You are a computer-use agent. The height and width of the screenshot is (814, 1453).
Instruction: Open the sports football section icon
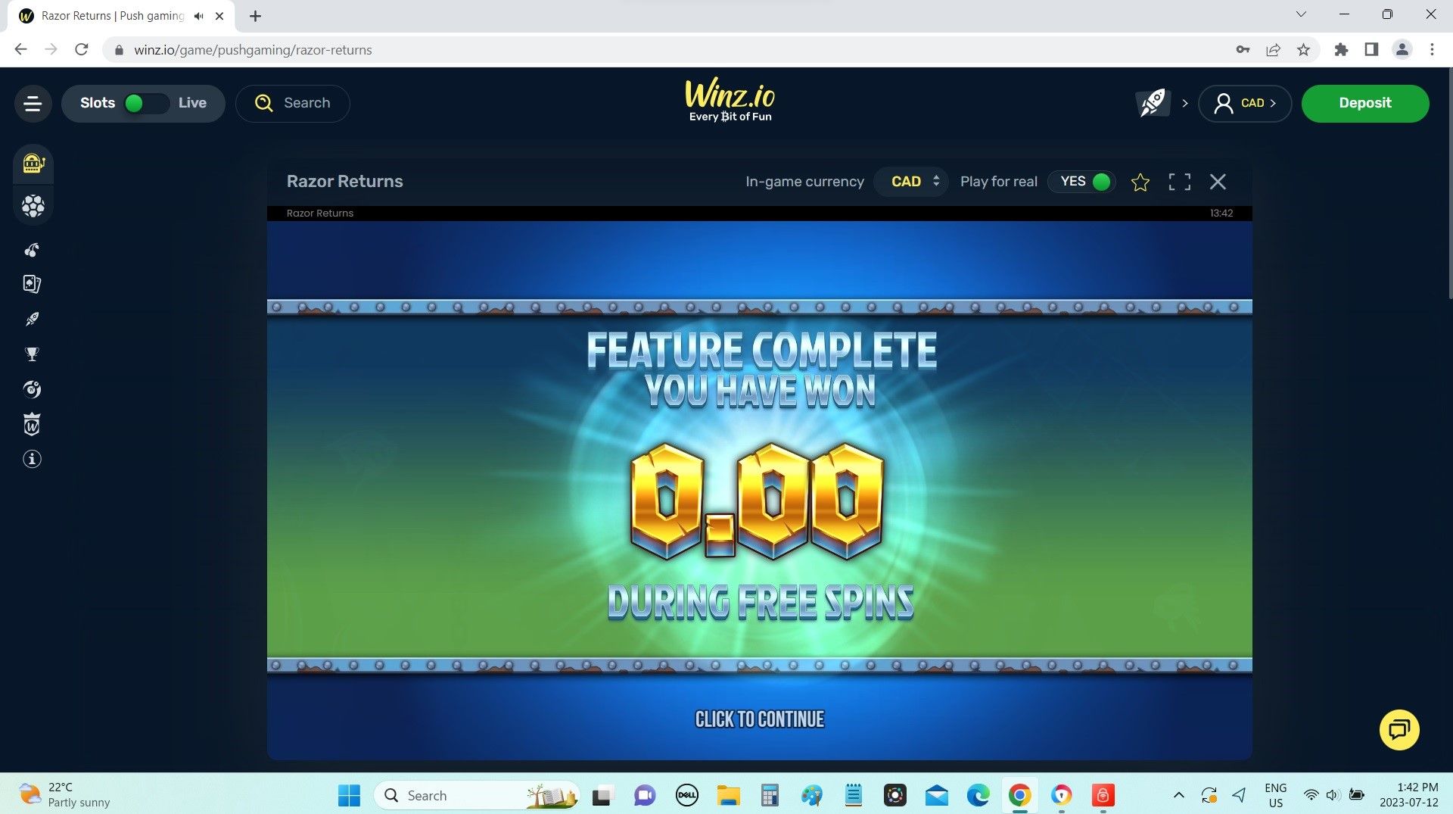(33, 205)
